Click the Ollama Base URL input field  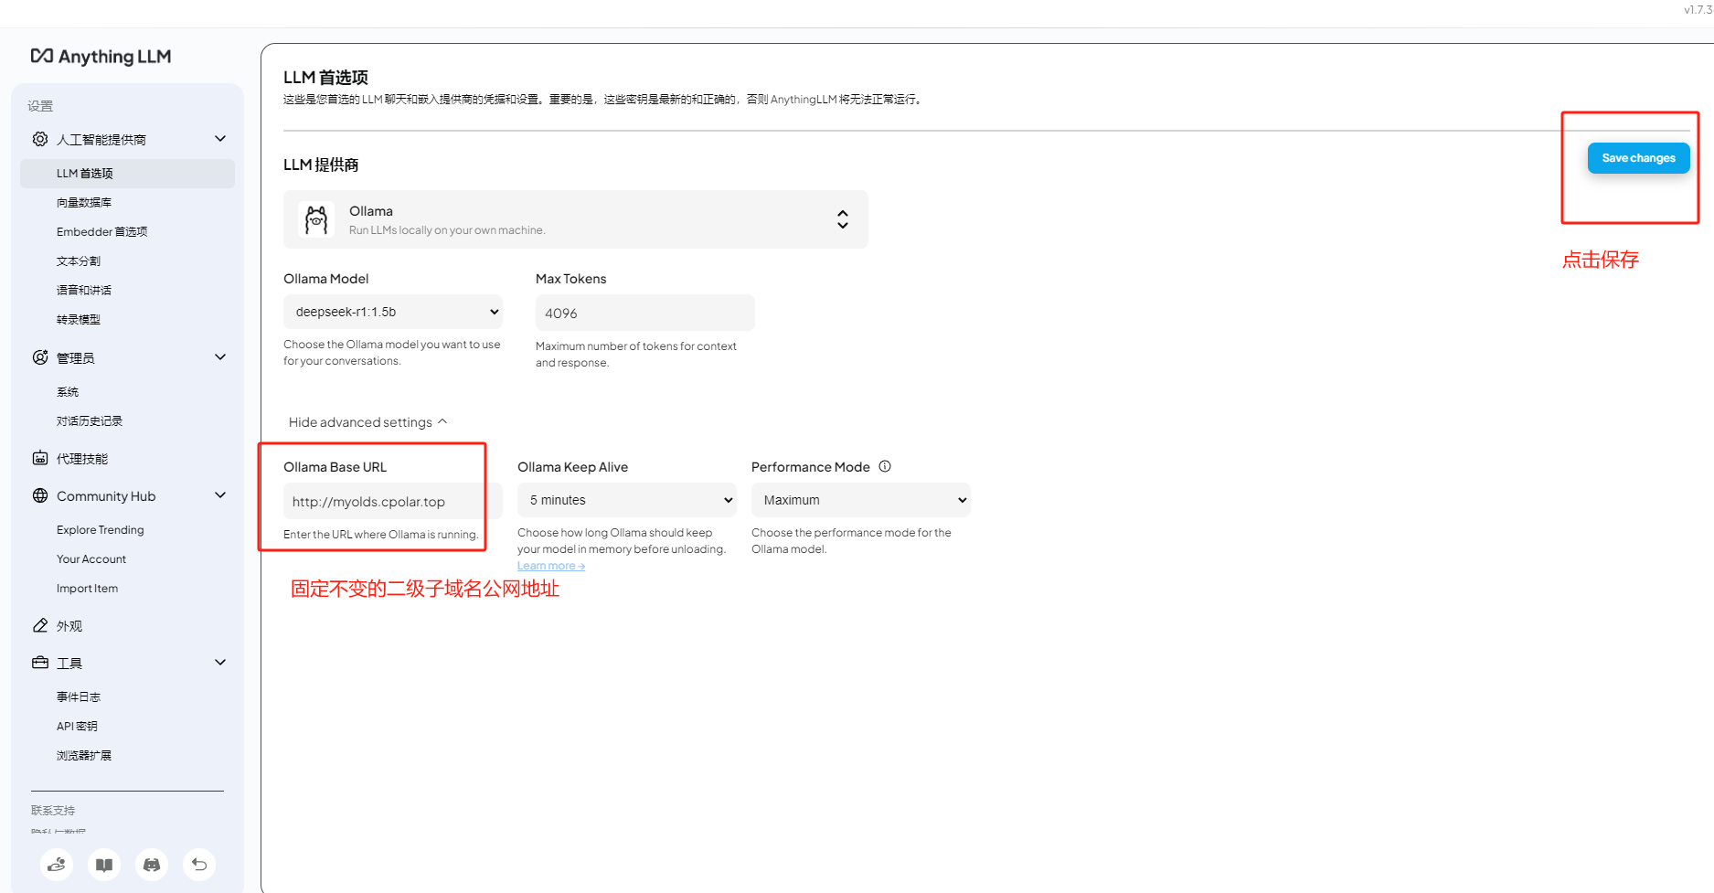coord(393,501)
